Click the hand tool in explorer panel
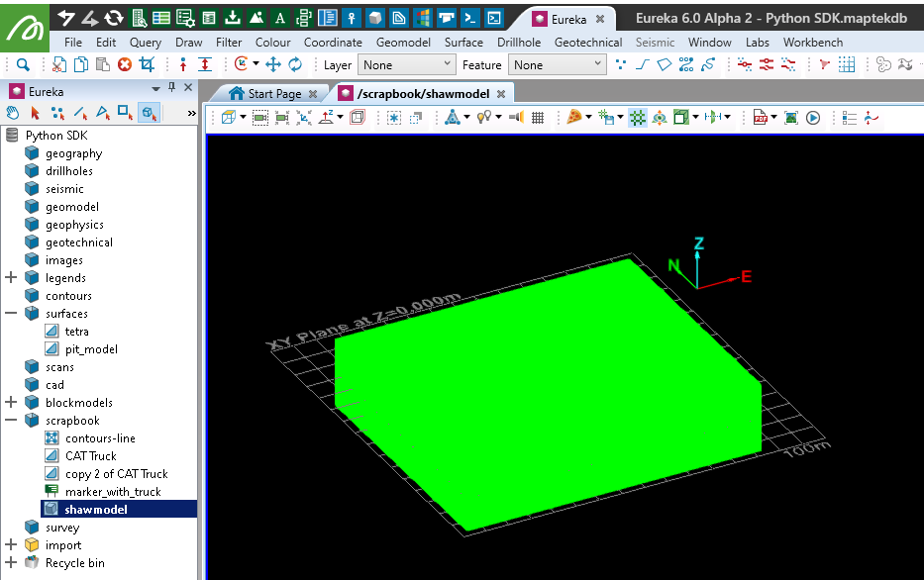The height and width of the screenshot is (580, 924). coord(14,113)
